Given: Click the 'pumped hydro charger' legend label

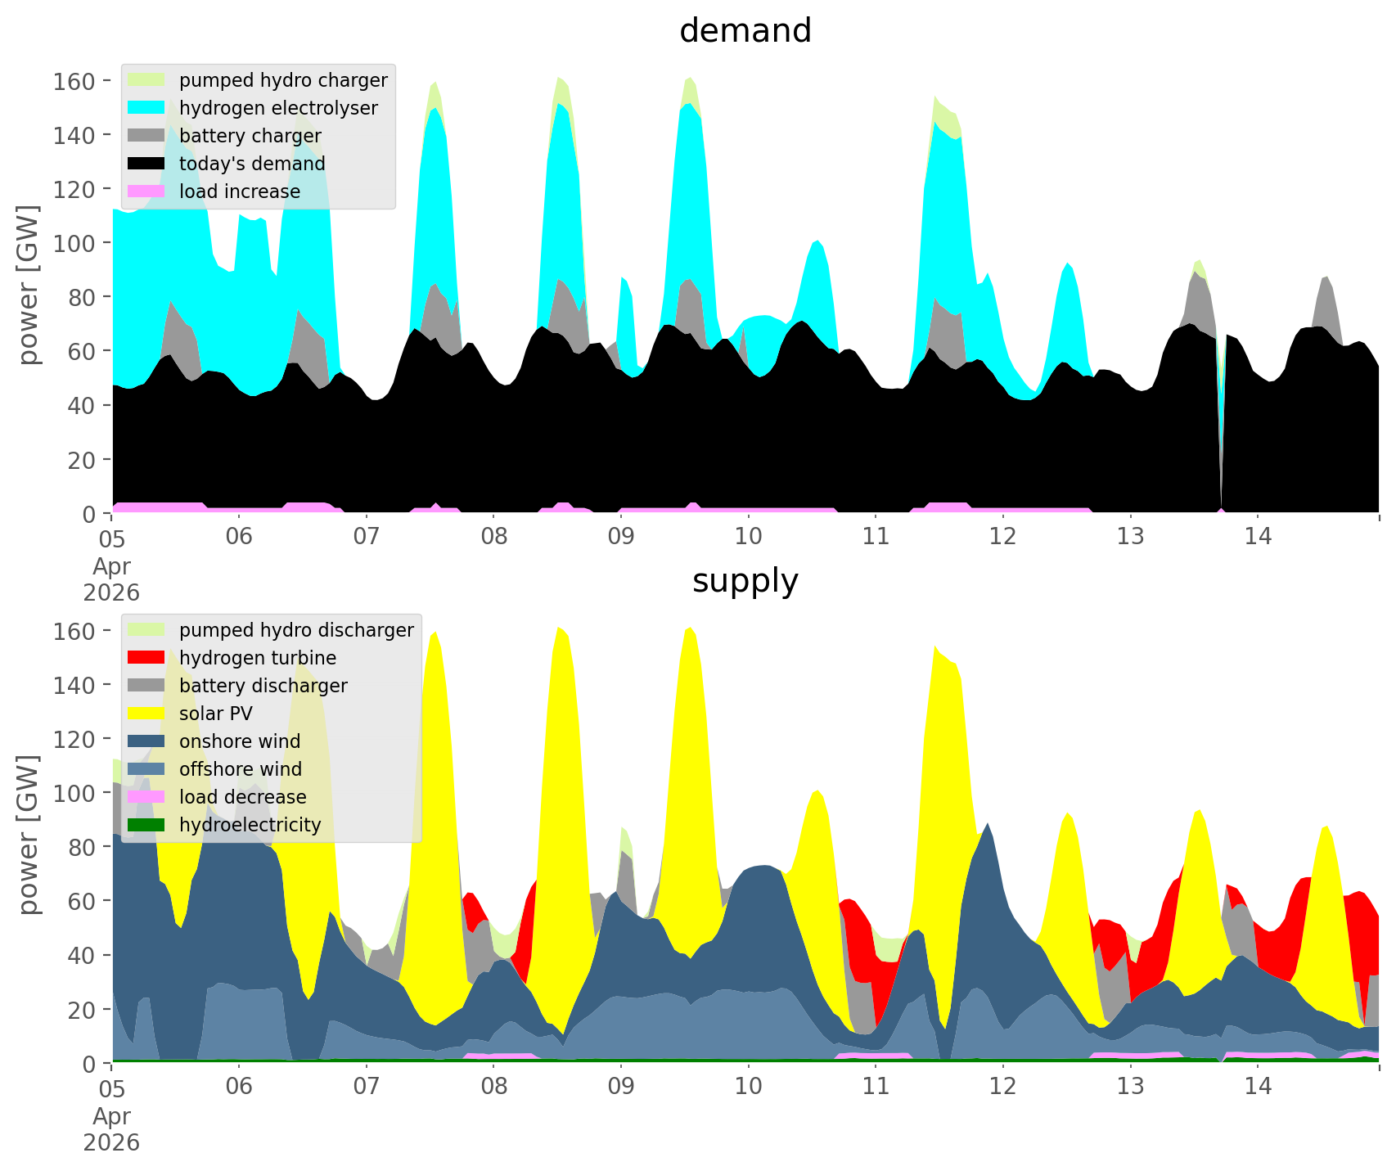Looking at the screenshot, I should (x=283, y=80).
